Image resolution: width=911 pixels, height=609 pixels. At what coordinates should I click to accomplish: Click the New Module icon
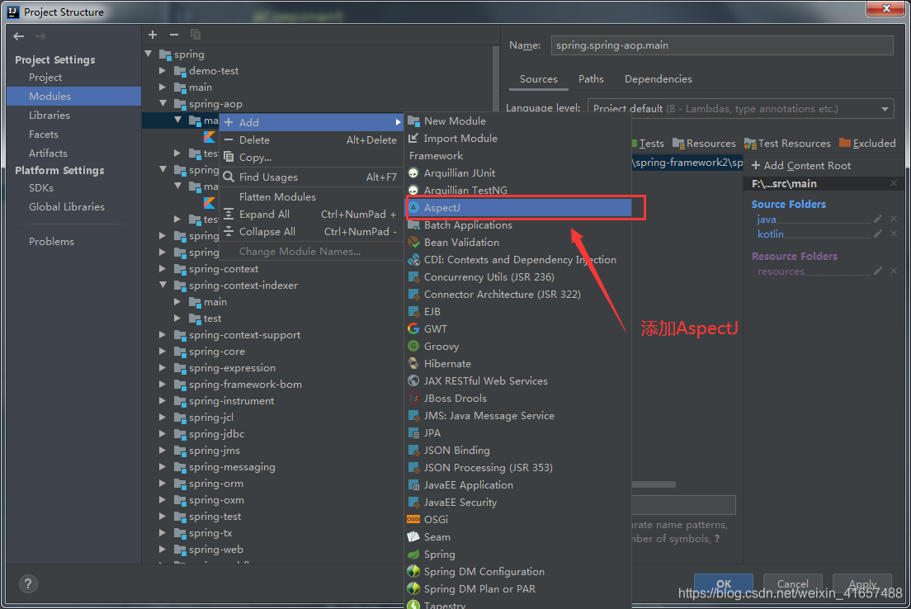413,120
